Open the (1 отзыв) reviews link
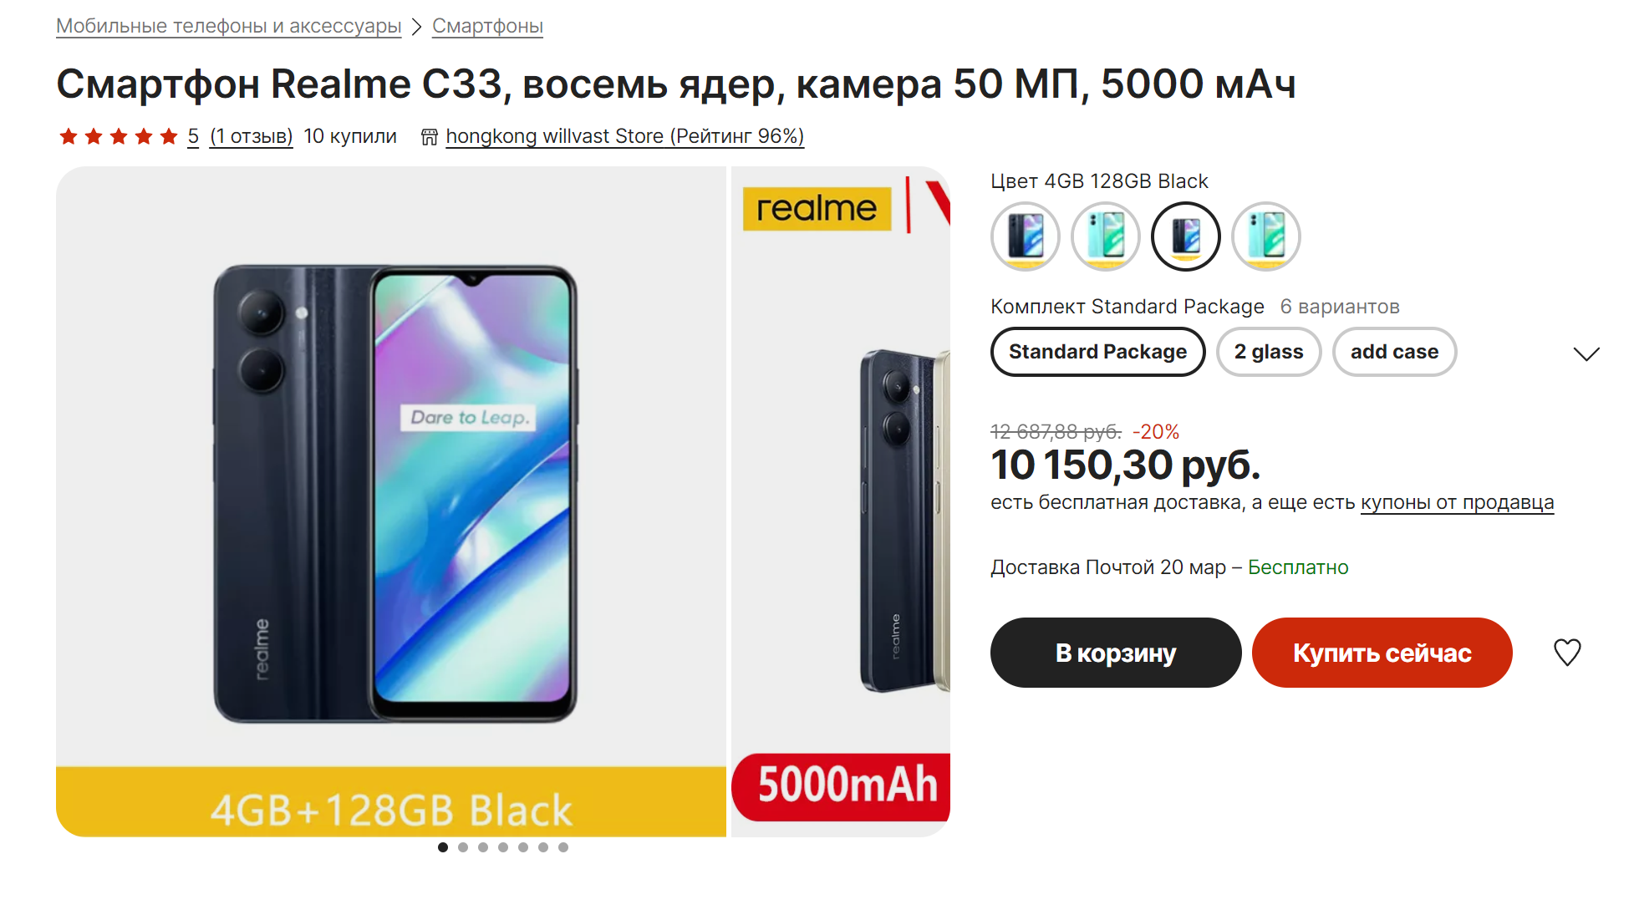The image size is (1634, 910). click(251, 136)
